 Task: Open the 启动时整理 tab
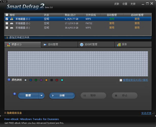[96, 44]
